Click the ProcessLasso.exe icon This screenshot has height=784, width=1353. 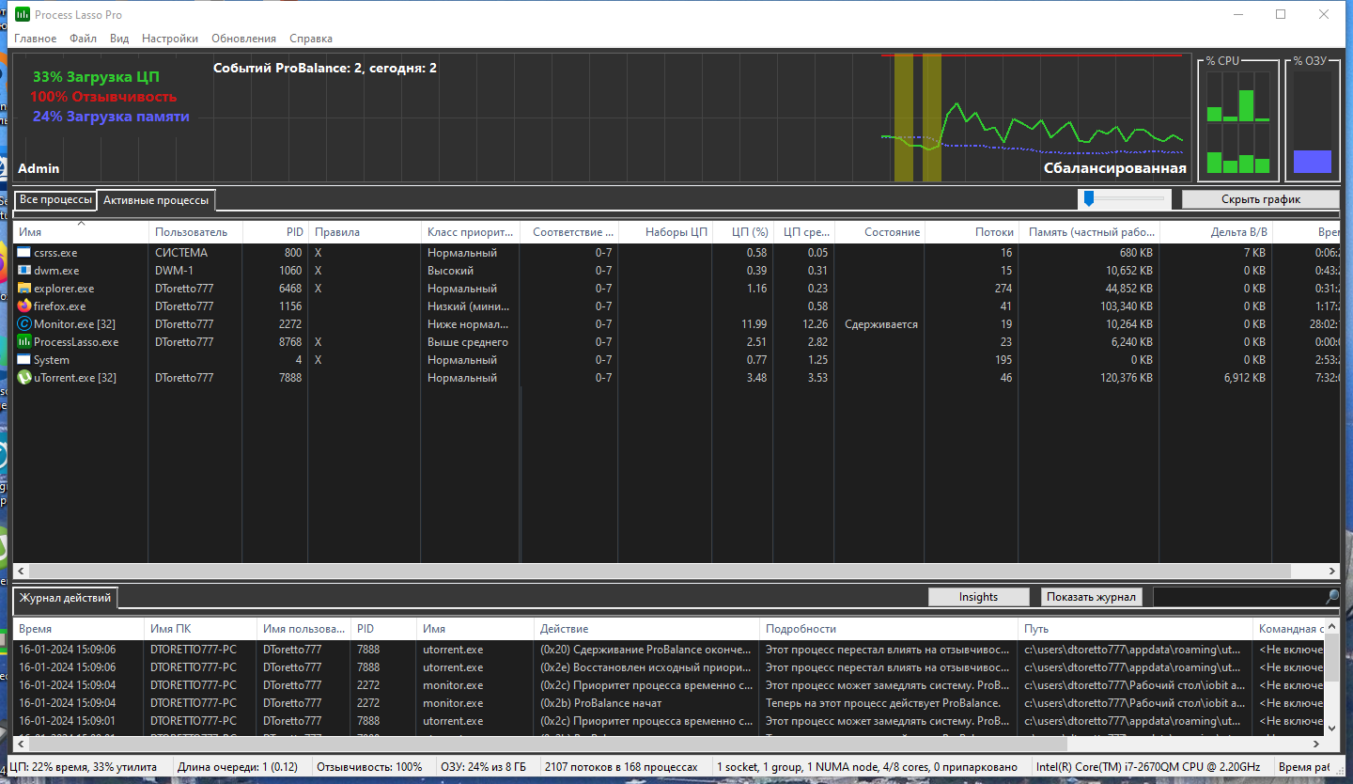click(x=23, y=342)
